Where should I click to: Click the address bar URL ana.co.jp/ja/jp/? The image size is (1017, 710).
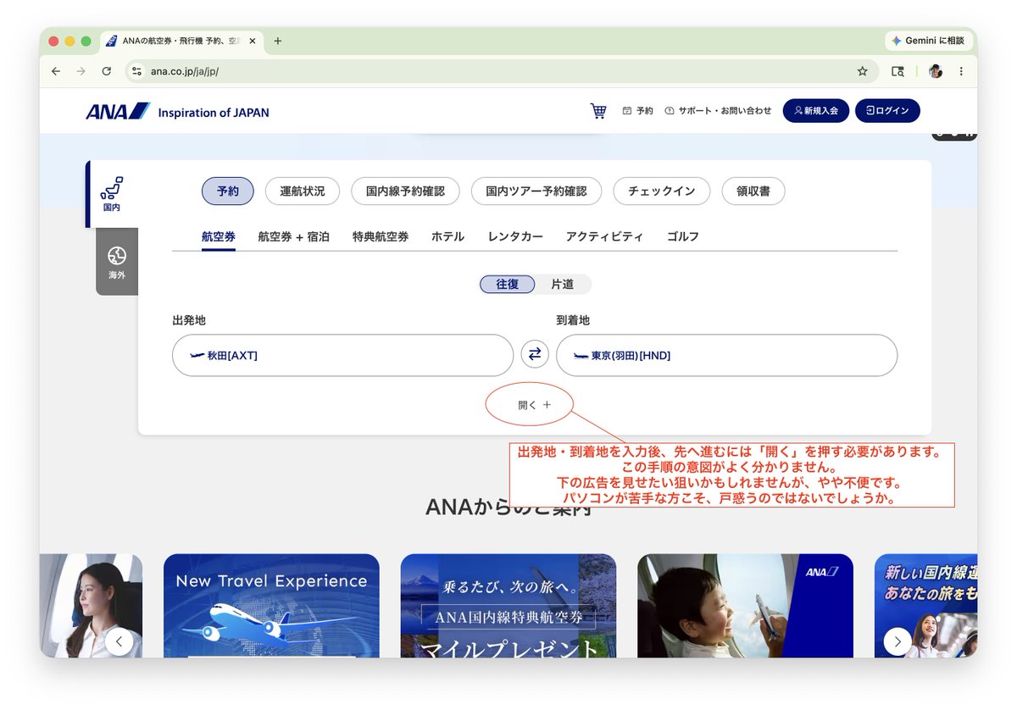pyautogui.click(x=185, y=71)
